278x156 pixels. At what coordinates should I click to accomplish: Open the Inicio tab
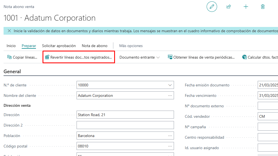[11, 46]
